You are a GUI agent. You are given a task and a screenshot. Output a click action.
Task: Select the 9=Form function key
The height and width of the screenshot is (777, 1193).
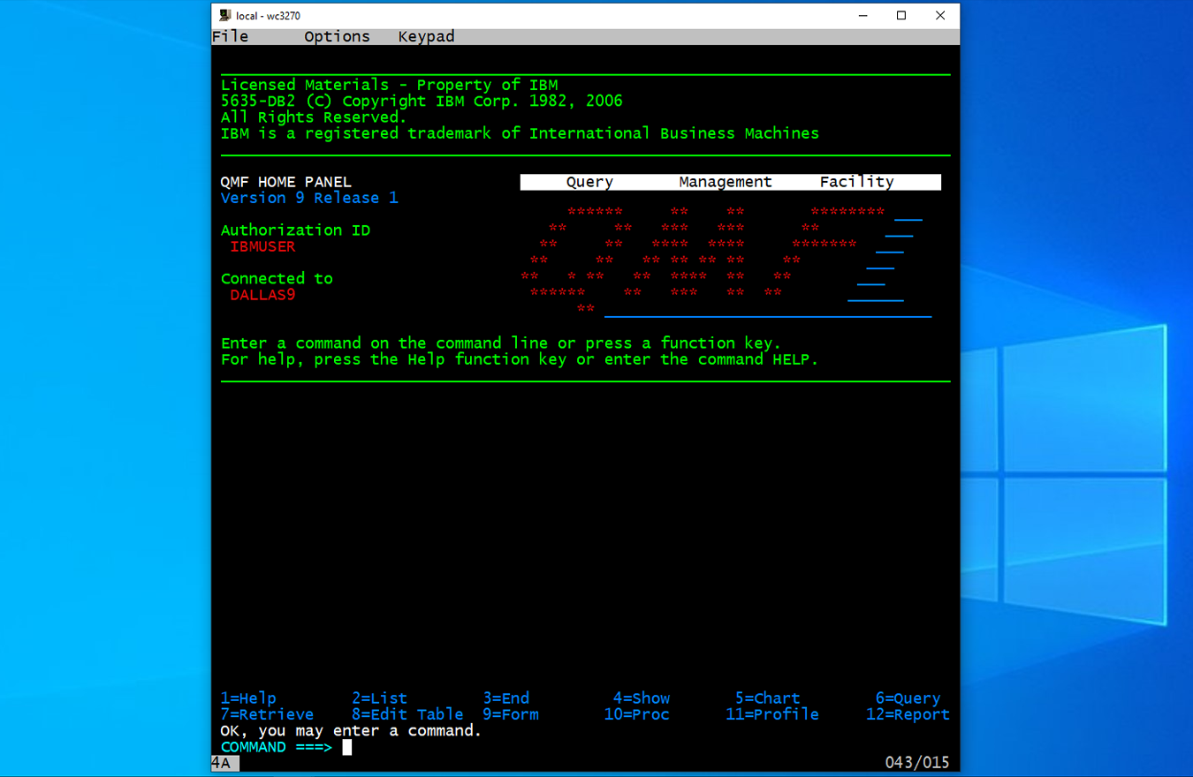(x=510, y=714)
